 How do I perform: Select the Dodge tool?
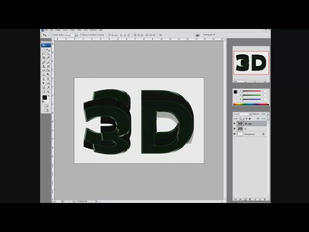pos(48,74)
